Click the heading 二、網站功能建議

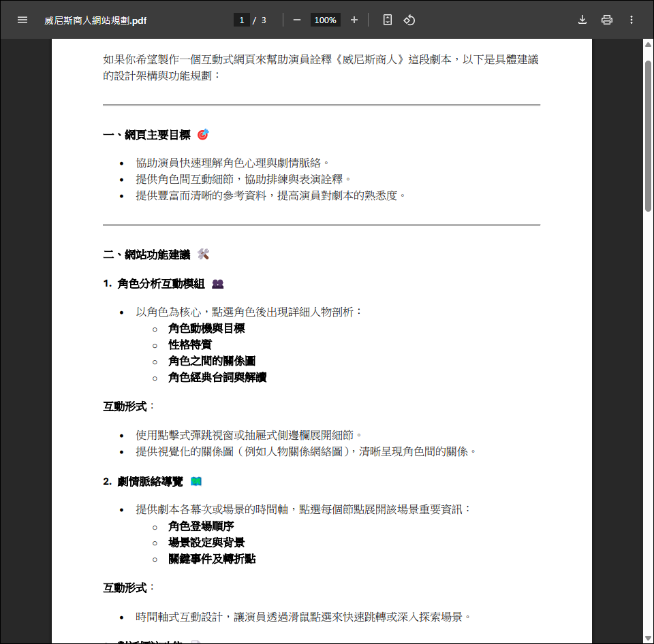[x=147, y=255]
